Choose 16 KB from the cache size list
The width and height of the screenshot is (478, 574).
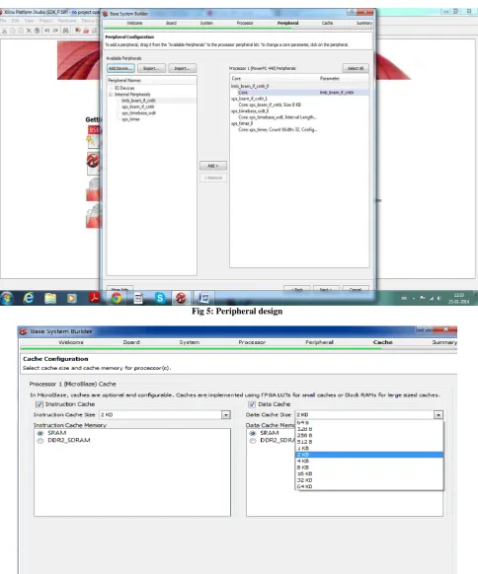click(369, 473)
